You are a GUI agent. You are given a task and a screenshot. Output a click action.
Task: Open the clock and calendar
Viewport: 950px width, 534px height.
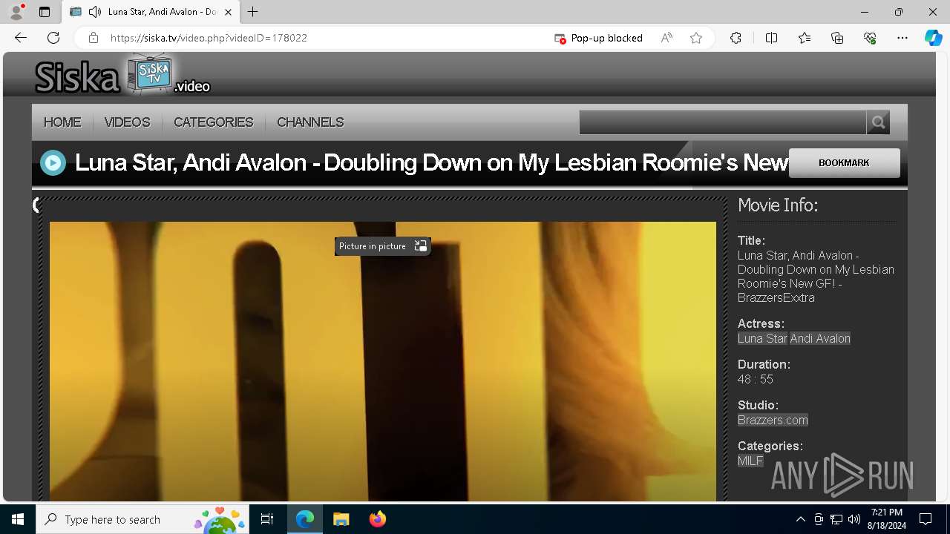coord(886,519)
